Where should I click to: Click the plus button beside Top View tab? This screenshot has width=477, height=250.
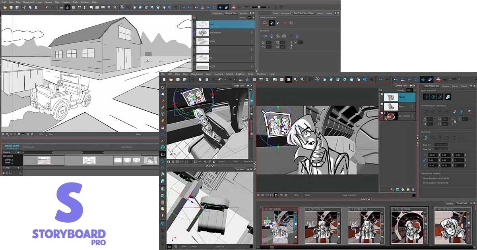[x=248, y=169]
